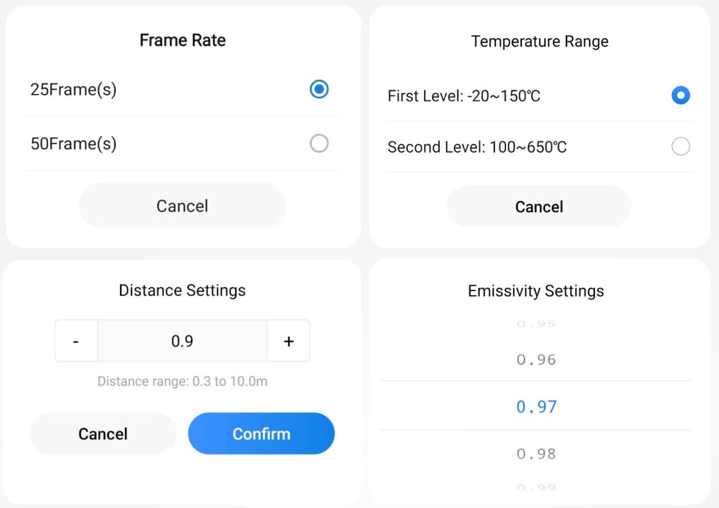Cancel the Frame Rate dialog

tap(182, 206)
